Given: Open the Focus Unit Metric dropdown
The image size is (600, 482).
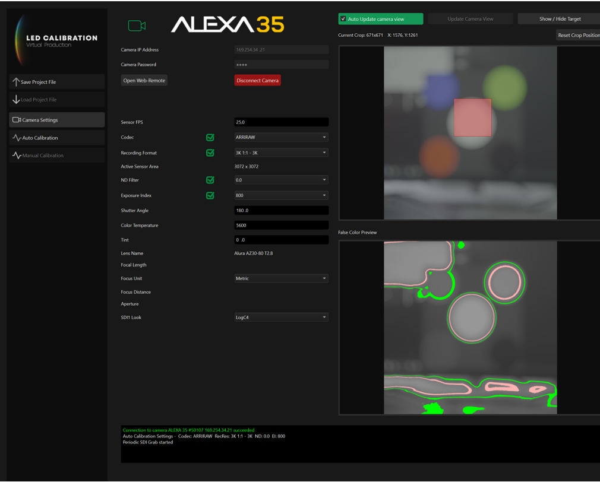Looking at the screenshot, I should click(281, 278).
